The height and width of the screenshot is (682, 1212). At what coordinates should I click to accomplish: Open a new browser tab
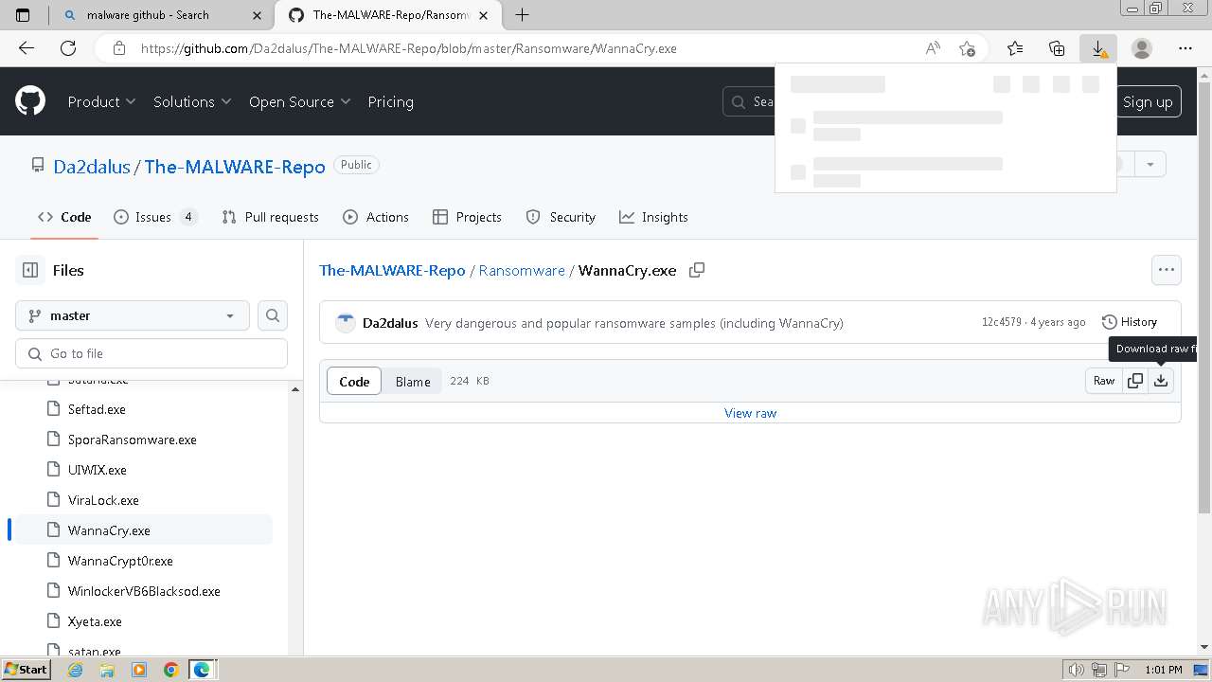[x=522, y=14]
